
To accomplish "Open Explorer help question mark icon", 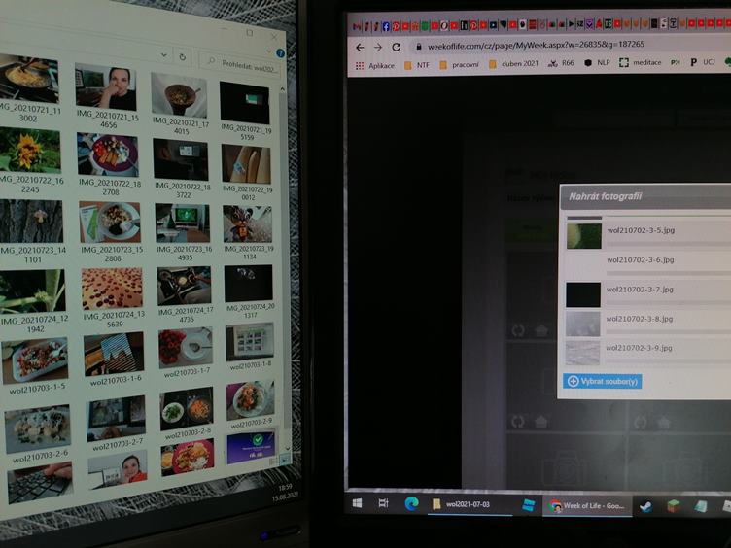I will pos(280,53).
